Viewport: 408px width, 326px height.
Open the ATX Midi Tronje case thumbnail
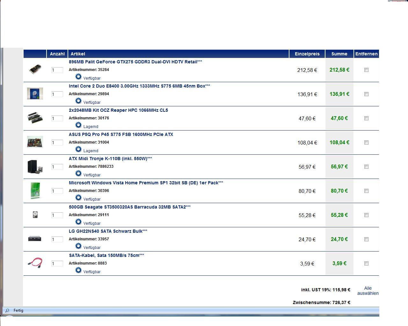[35, 167]
